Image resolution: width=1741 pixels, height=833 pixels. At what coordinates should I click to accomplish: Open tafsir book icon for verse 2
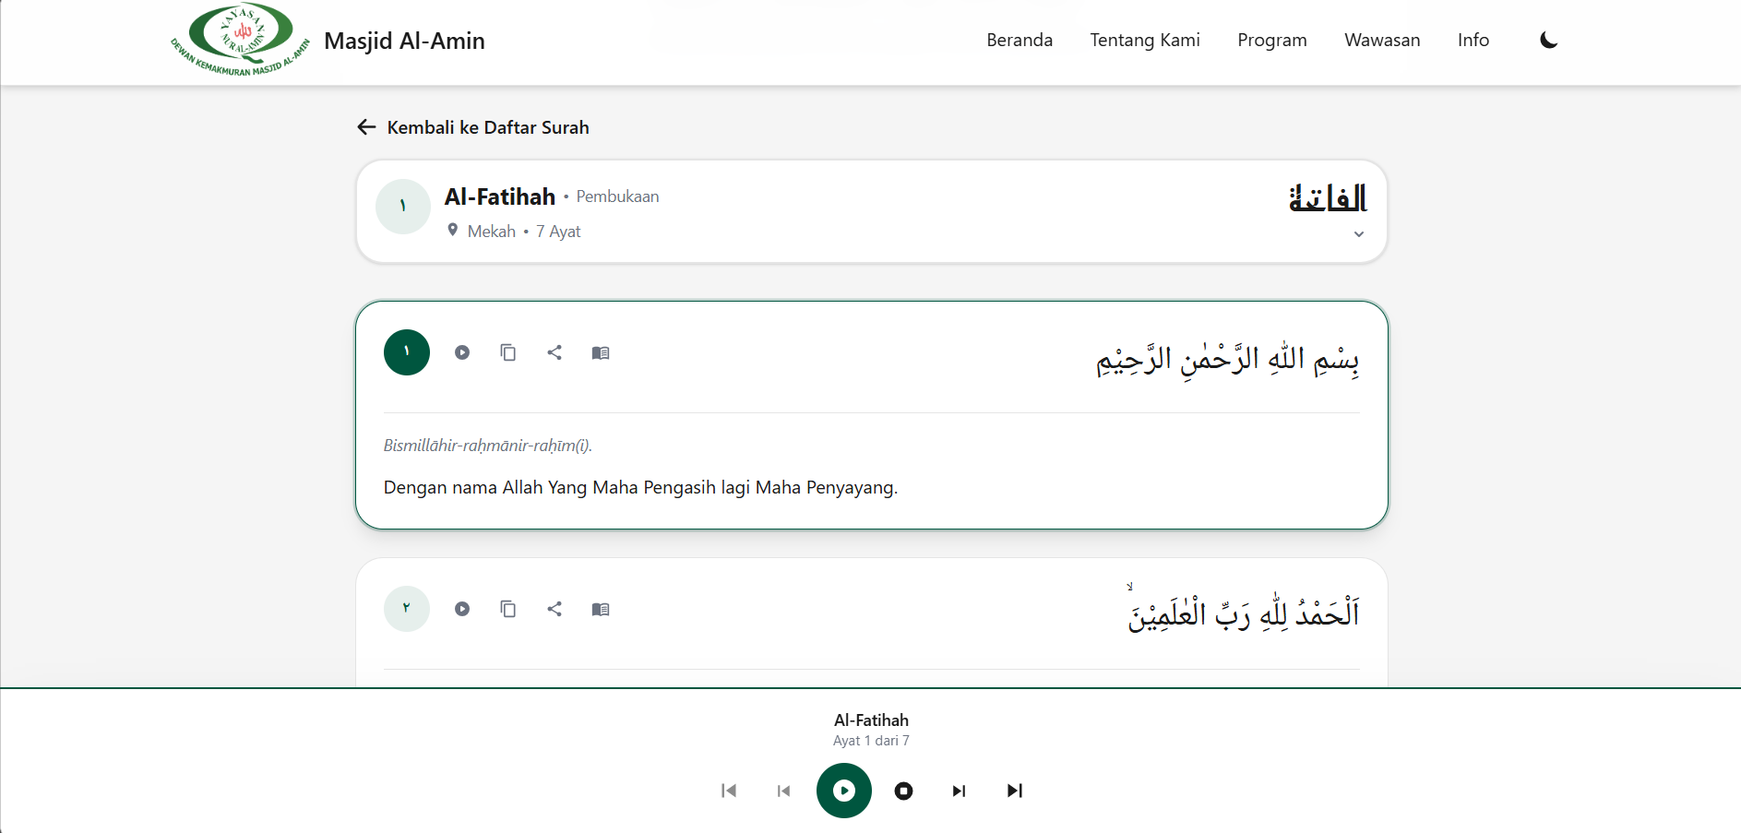[x=601, y=609]
